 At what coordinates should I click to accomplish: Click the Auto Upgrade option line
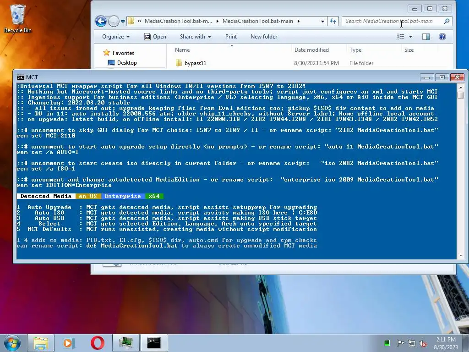167,207
